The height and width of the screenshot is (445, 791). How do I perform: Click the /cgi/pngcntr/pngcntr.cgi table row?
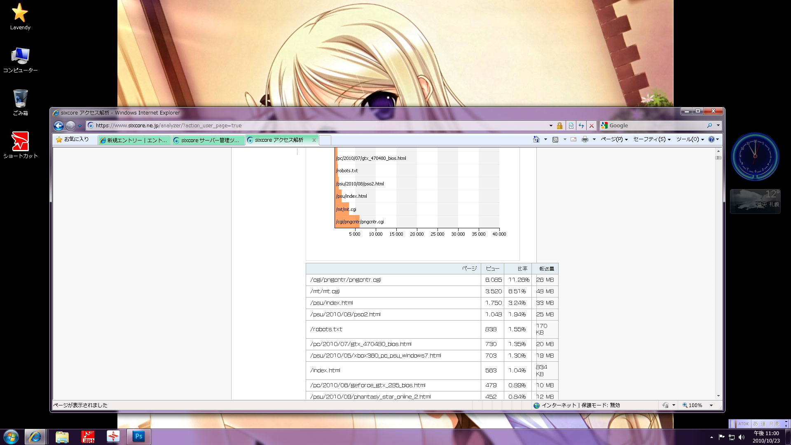click(x=432, y=280)
